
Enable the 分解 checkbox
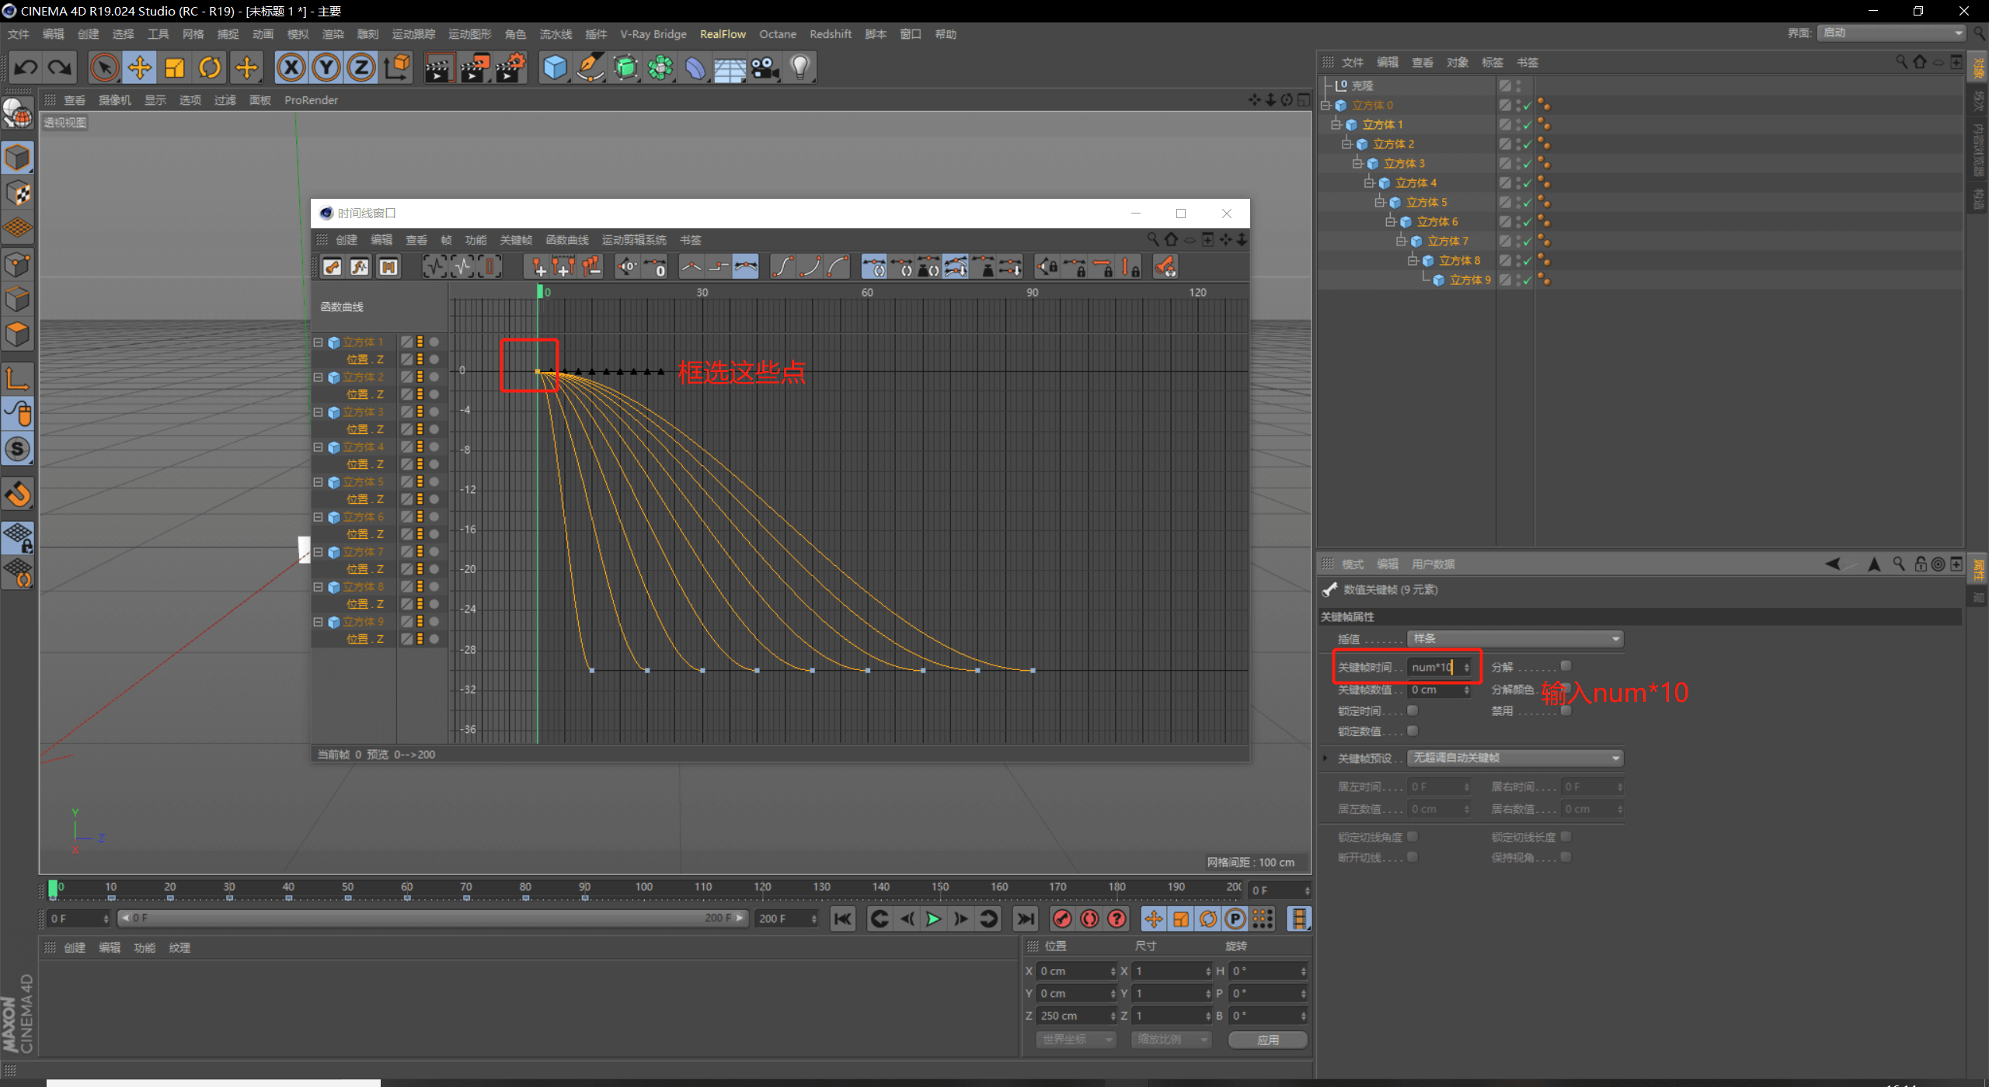pyautogui.click(x=1566, y=666)
